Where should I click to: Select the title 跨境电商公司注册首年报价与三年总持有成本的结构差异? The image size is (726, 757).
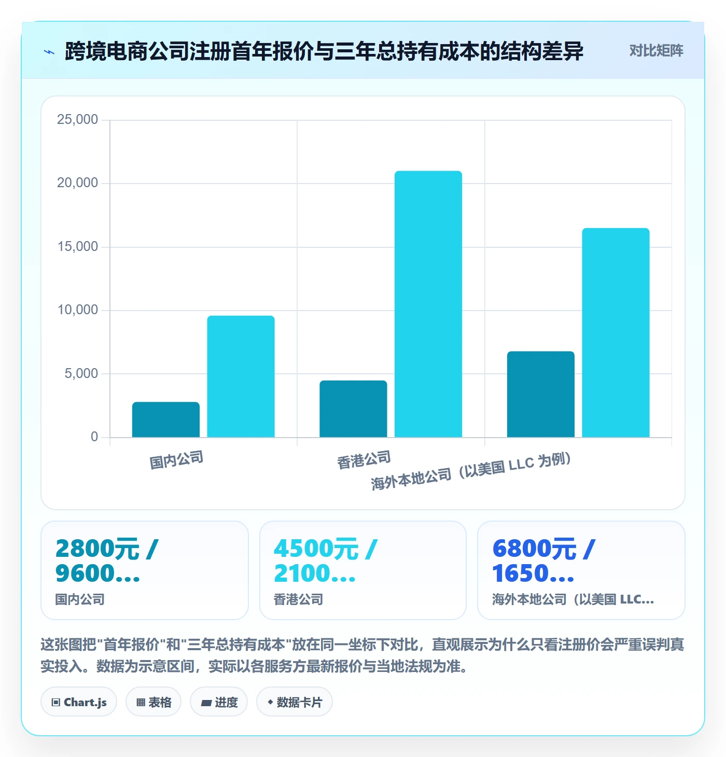324,51
